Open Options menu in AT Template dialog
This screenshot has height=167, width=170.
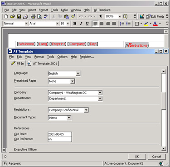62,57
